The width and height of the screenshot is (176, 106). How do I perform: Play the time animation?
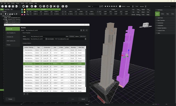click(110, 6)
